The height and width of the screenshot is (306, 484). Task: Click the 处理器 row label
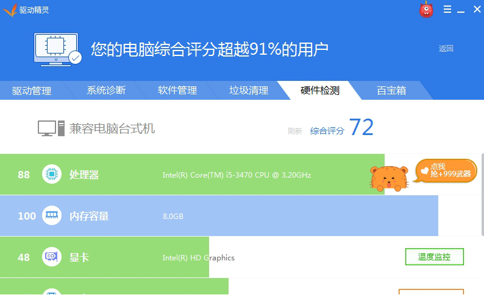84,175
